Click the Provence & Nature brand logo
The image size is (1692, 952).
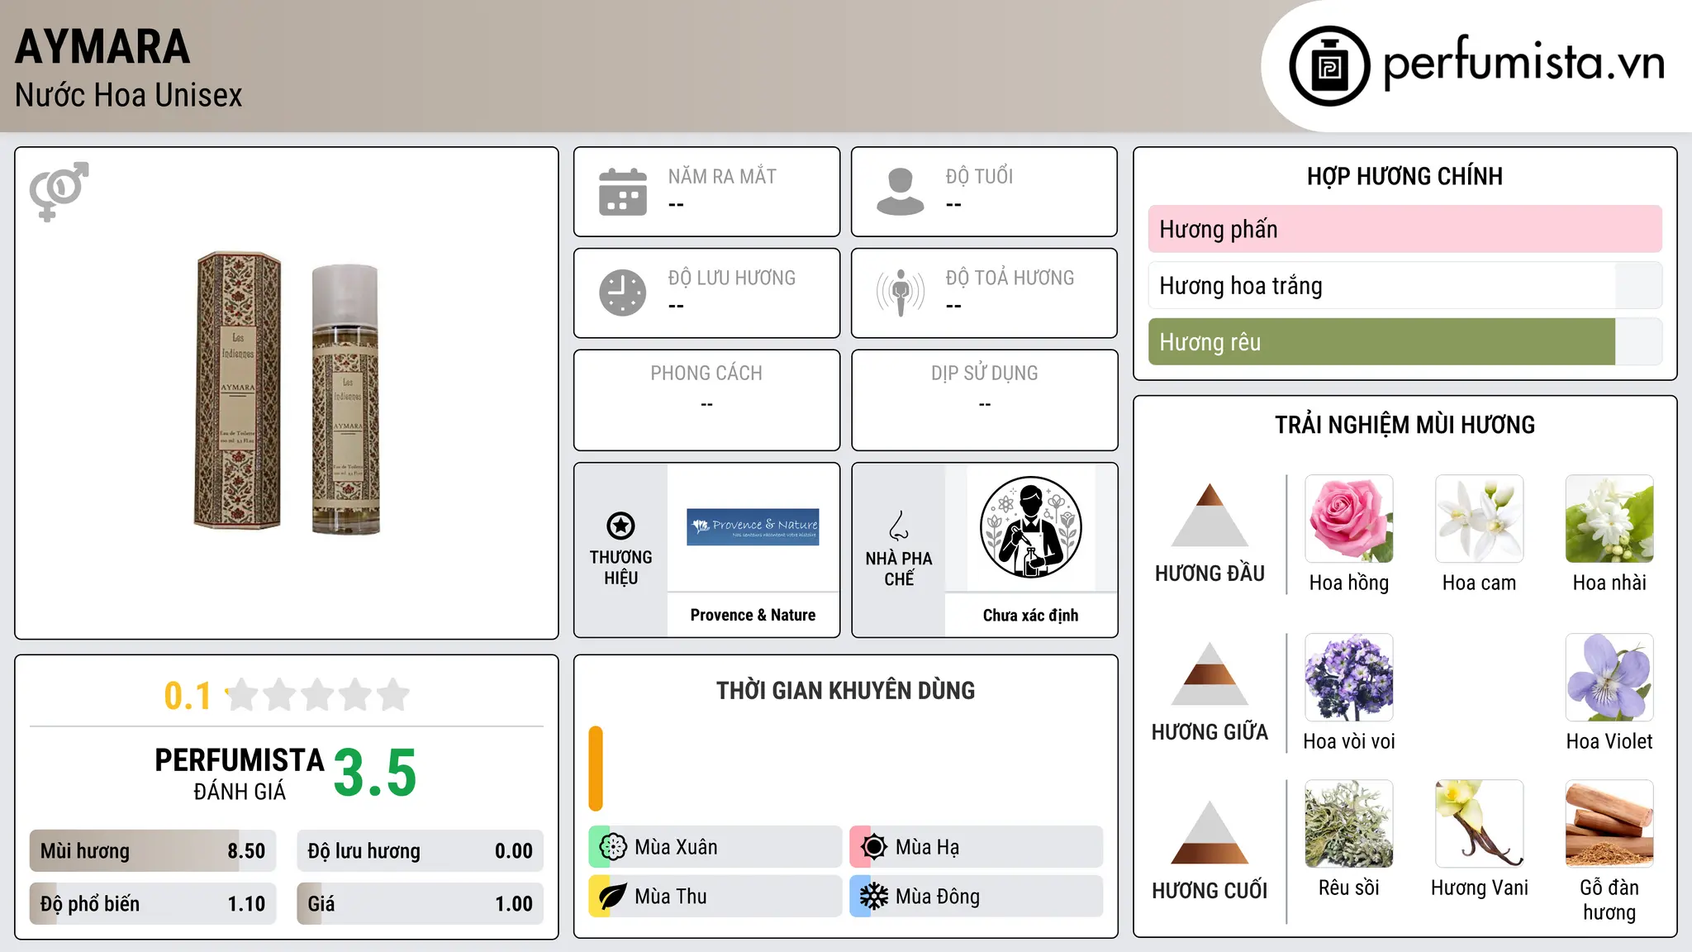[x=753, y=527]
